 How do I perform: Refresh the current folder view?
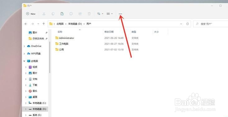coord(187,24)
